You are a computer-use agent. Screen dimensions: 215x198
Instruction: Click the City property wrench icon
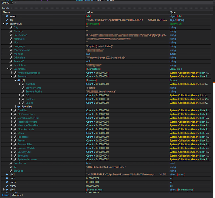[11, 27]
